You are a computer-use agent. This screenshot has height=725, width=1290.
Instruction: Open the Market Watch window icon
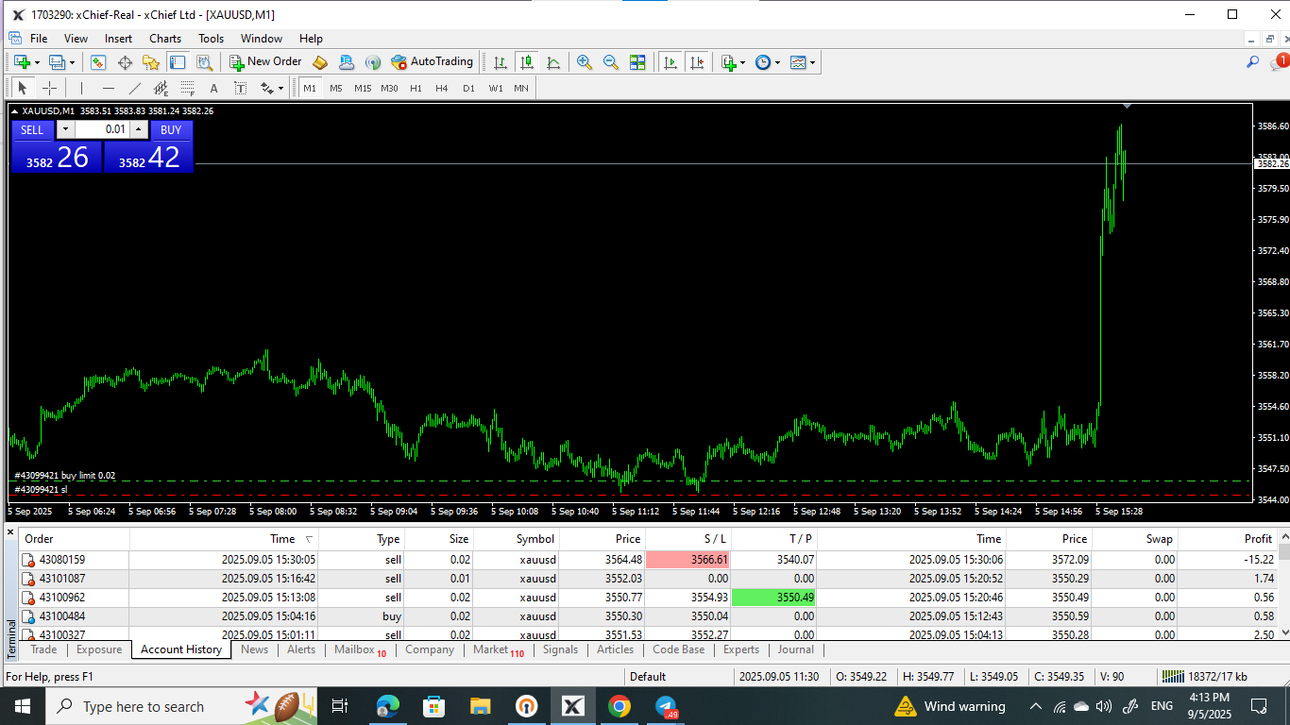[98, 62]
